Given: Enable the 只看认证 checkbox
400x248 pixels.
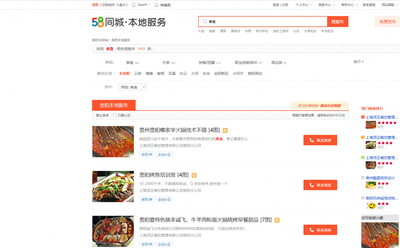Looking at the screenshot, I should (115, 115).
